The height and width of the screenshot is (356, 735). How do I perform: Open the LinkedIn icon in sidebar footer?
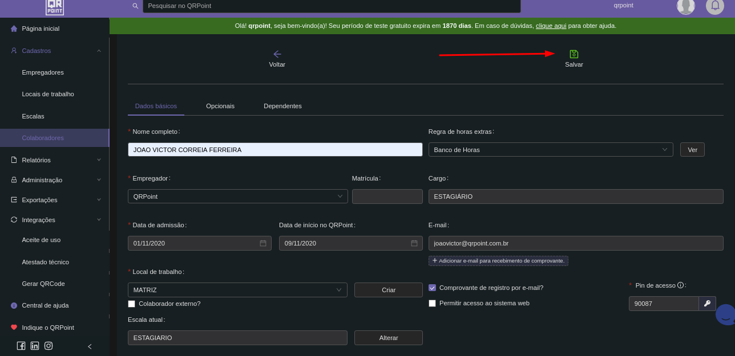[x=35, y=346]
